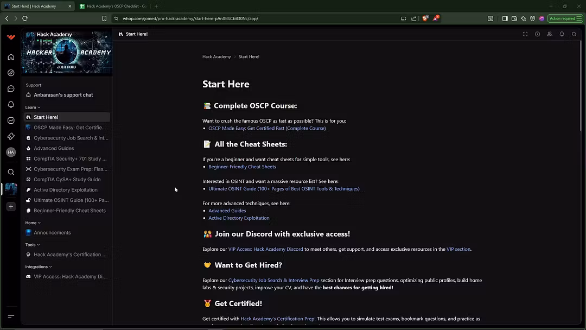Click the browser address bar URL

tap(190, 18)
